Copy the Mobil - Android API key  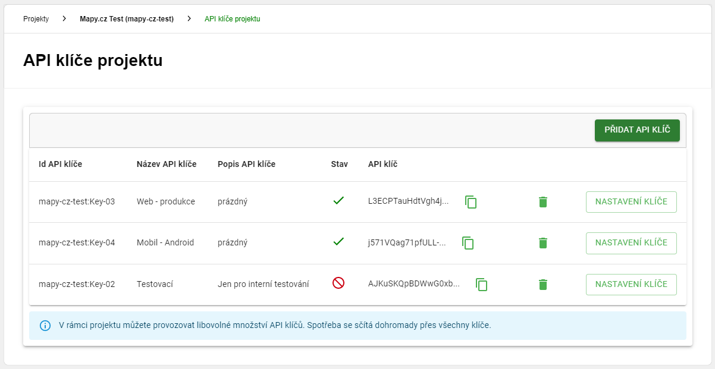(x=468, y=243)
